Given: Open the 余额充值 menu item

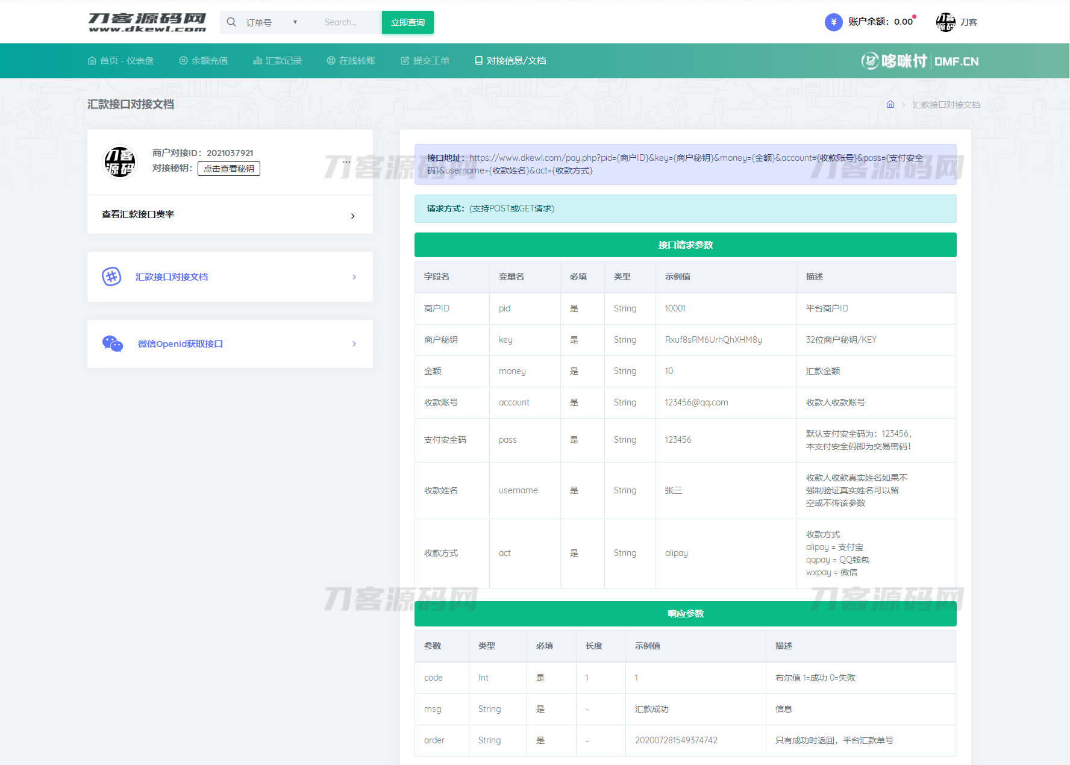Looking at the screenshot, I should click(x=203, y=61).
